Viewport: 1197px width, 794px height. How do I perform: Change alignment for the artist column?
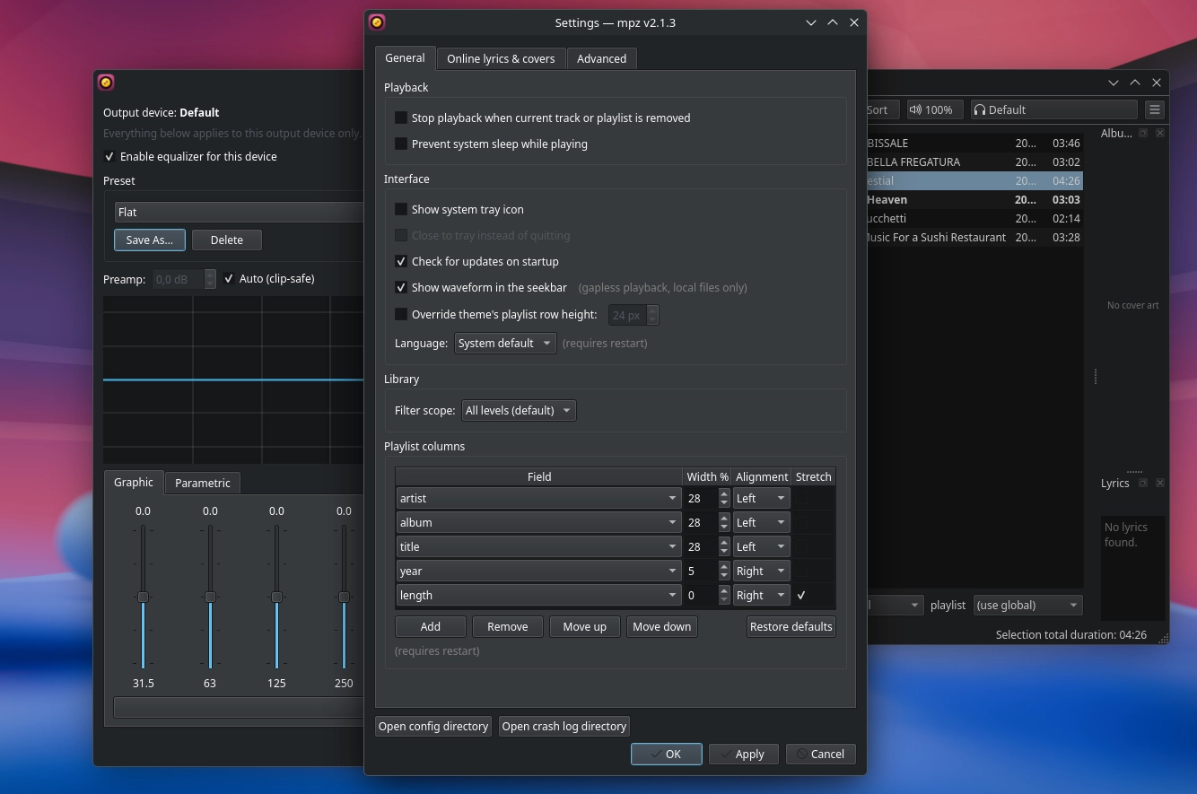tap(761, 498)
